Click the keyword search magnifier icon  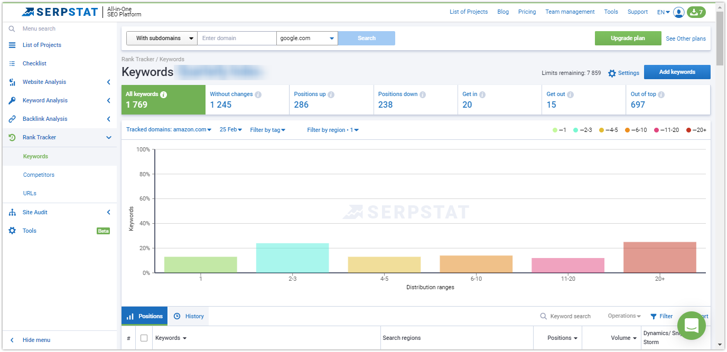tap(543, 317)
